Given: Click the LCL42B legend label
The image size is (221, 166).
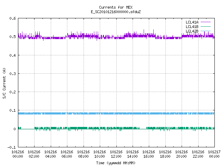Looking at the screenshot, I should pyautogui.click(x=192, y=31).
